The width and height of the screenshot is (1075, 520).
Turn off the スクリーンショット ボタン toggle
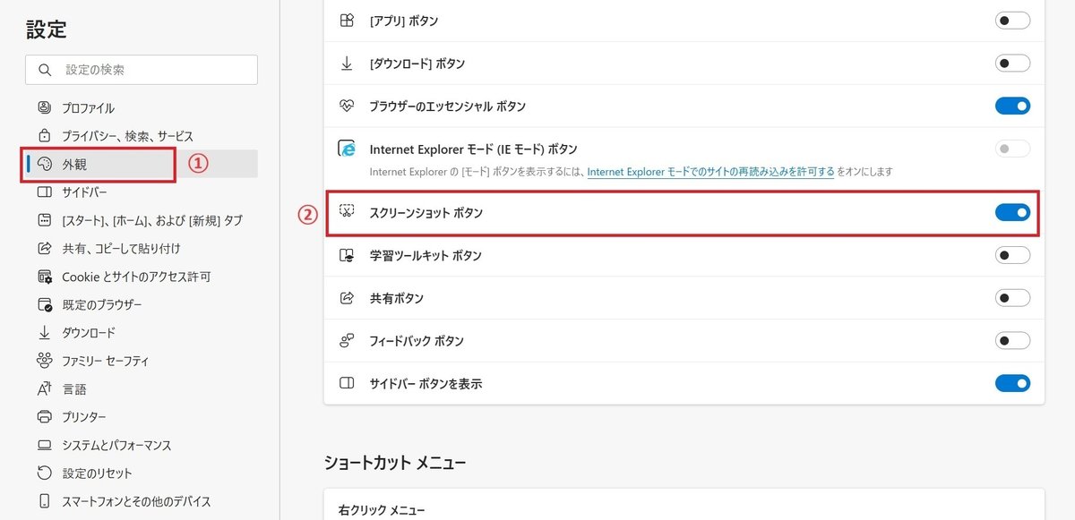click(x=1012, y=213)
